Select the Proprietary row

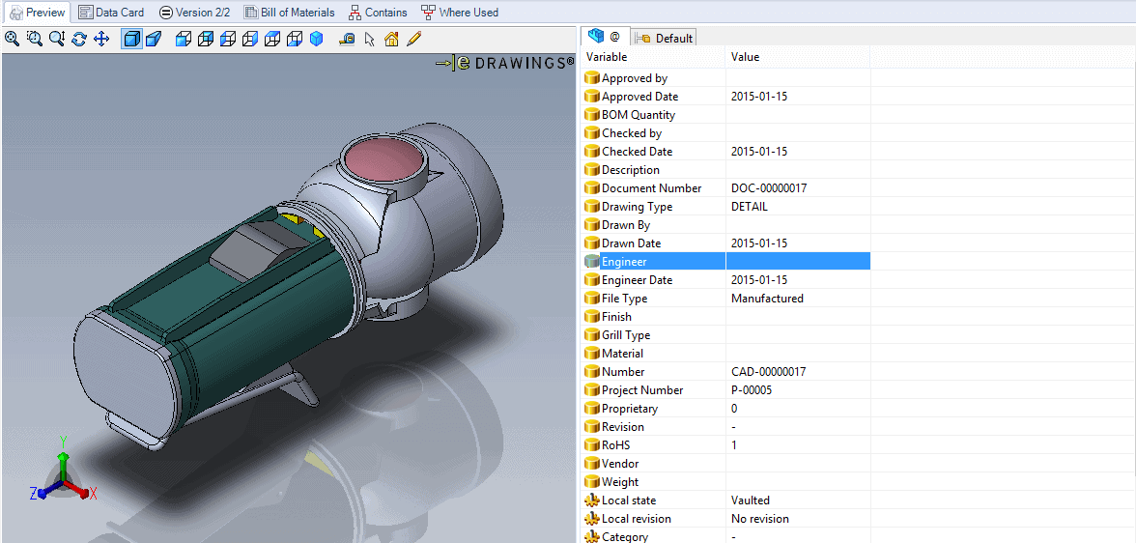(725, 409)
